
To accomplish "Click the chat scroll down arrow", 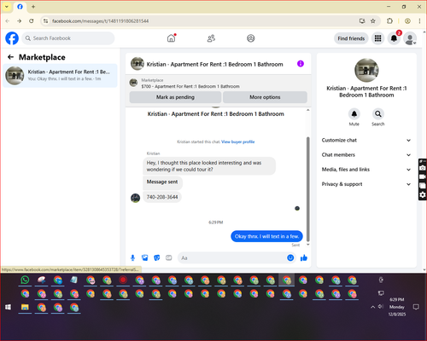I will tap(307, 245).
